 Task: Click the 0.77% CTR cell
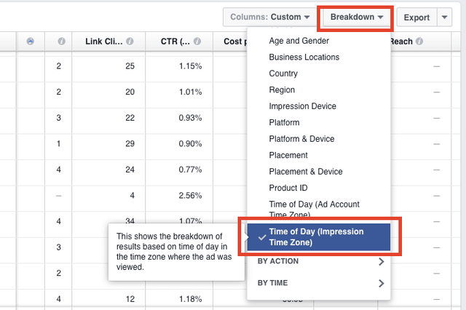point(190,170)
